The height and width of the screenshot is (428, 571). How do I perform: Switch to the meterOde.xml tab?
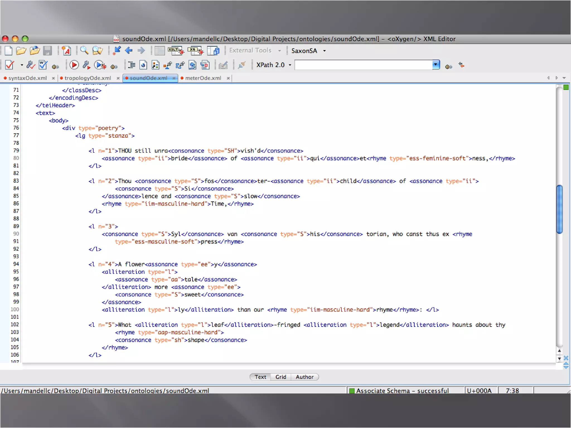203,78
